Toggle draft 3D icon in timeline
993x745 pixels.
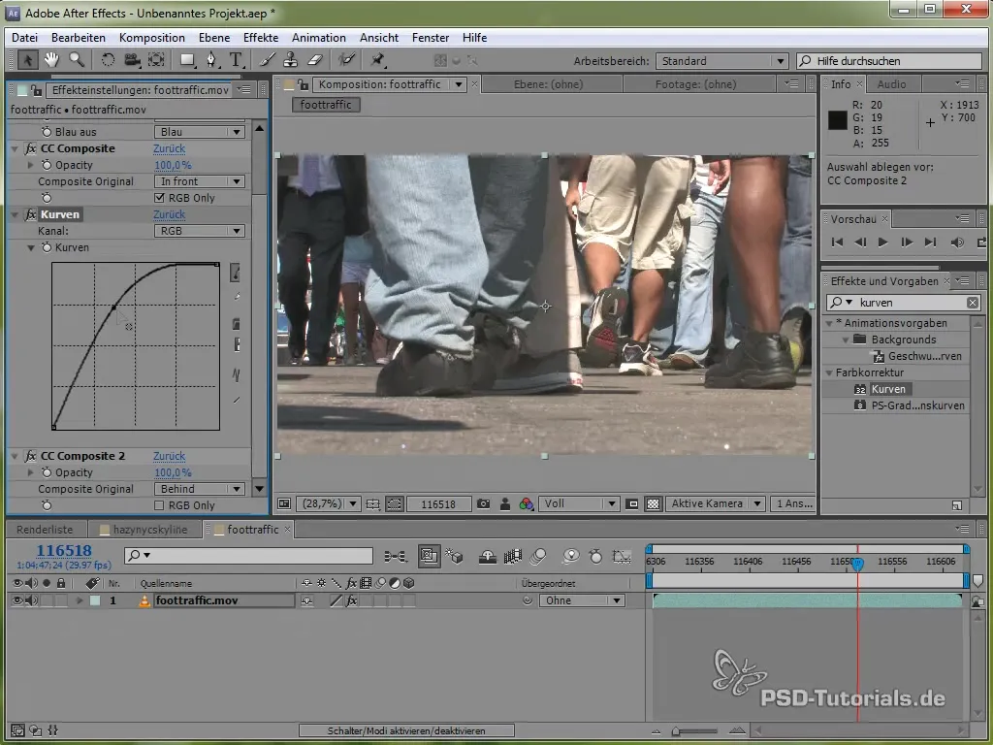pos(454,556)
